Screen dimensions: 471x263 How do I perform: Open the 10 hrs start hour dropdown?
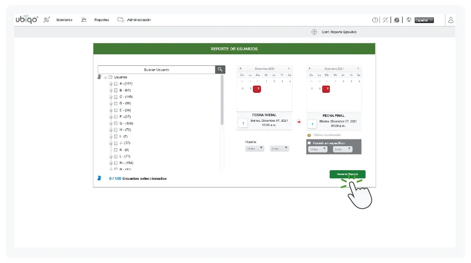(x=254, y=149)
